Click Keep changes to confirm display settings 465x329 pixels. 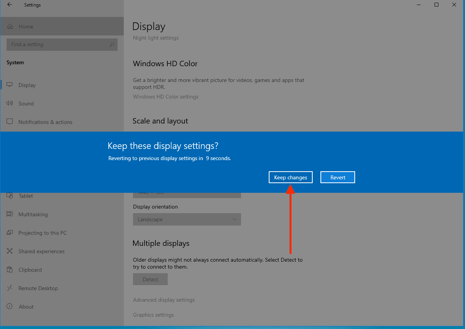tap(290, 177)
